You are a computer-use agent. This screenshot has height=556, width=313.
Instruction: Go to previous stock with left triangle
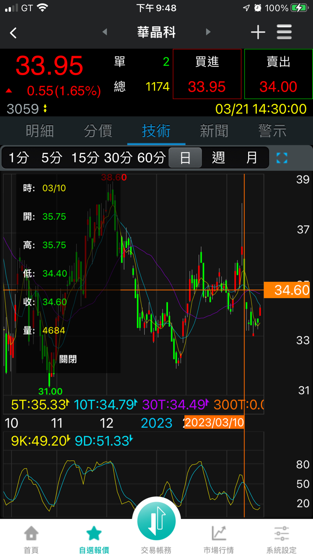click(104, 32)
